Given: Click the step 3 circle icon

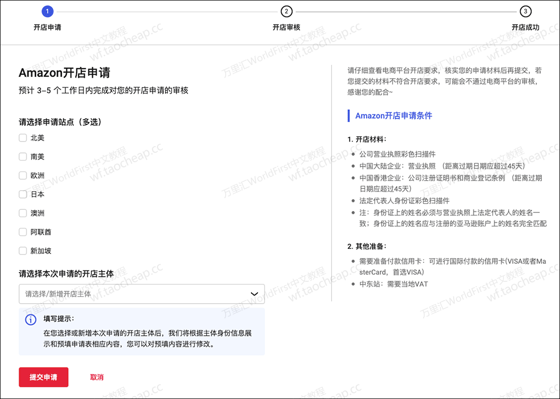Looking at the screenshot, I should pyautogui.click(x=525, y=11).
